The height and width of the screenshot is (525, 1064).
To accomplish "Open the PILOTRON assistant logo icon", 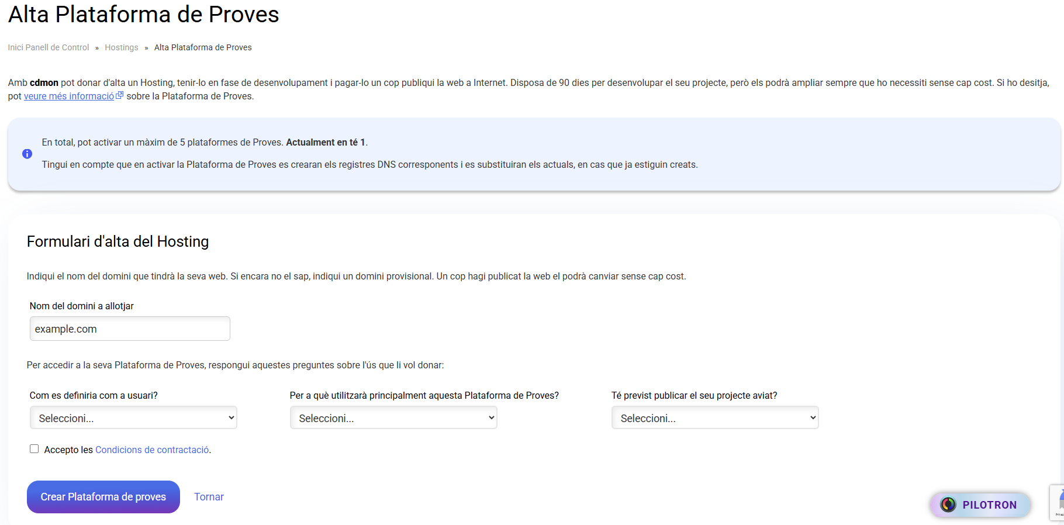I will coord(948,505).
